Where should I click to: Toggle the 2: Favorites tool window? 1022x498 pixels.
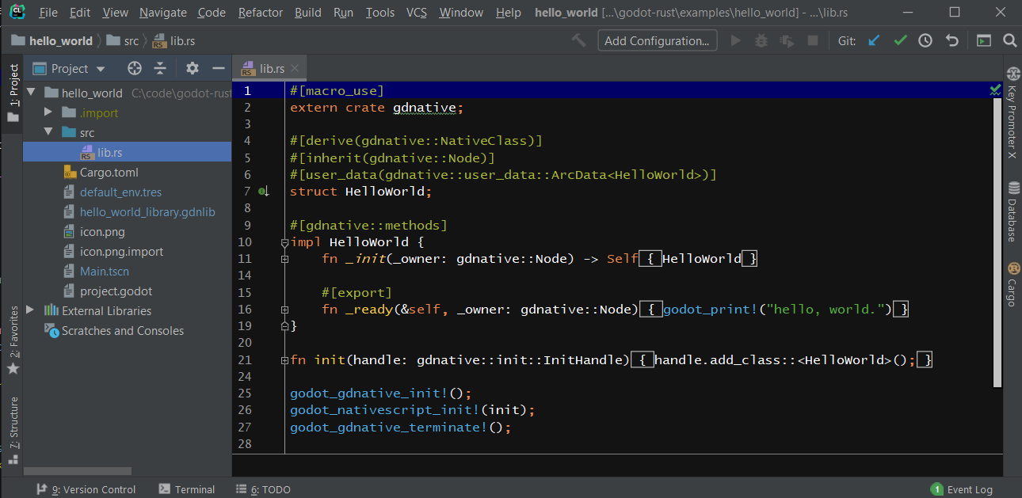pyautogui.click(x=13, y=340)
